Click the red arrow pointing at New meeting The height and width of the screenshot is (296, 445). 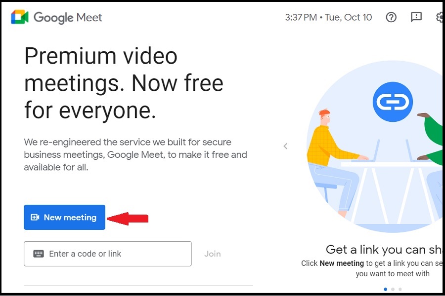128,219
